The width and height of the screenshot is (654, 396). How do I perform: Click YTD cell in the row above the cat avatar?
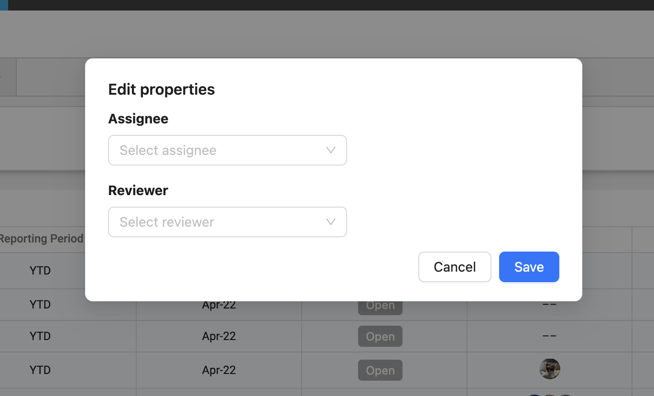pos(40,336)
